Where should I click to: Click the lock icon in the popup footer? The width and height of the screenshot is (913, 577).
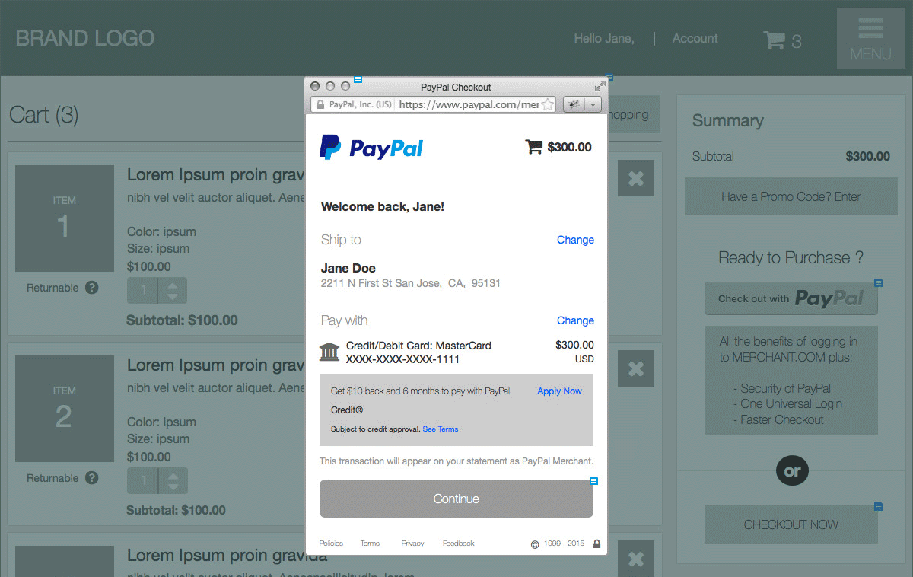click(x=596, y=543)
